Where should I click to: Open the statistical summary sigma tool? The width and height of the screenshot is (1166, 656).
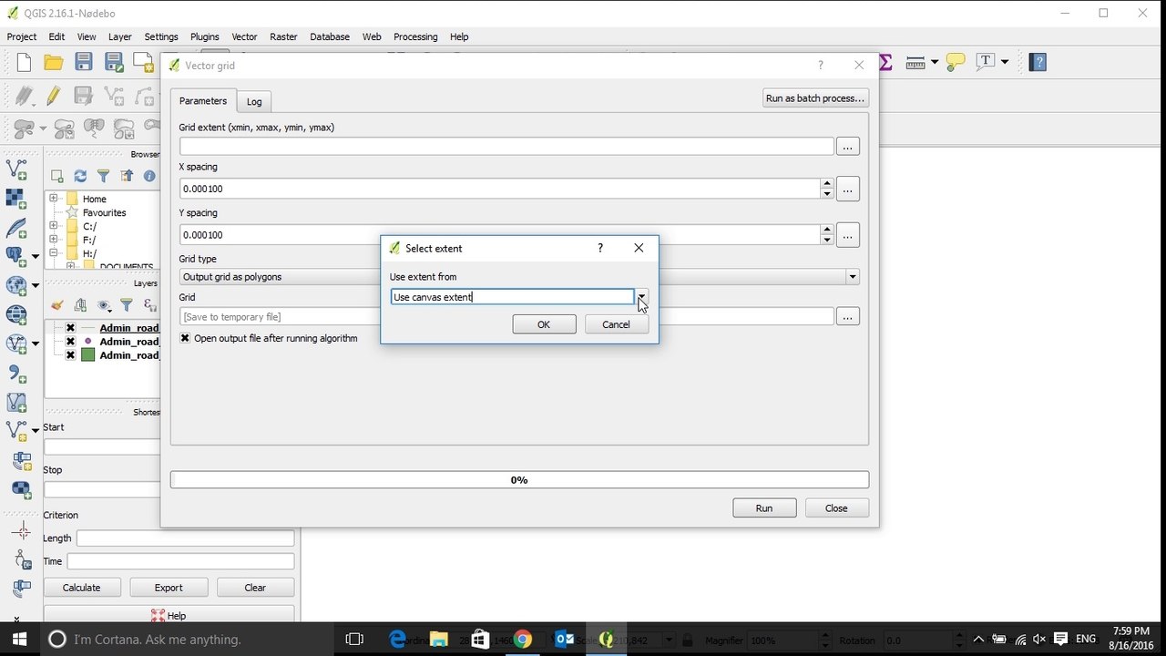point(885,62)
